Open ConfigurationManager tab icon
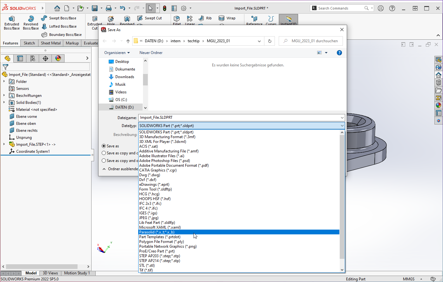Viewport: 443px width, 282px height. point(33,58)
